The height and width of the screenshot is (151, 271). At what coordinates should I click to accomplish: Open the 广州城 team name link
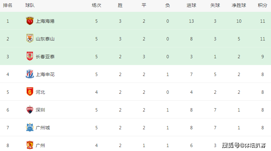(43, 128)
